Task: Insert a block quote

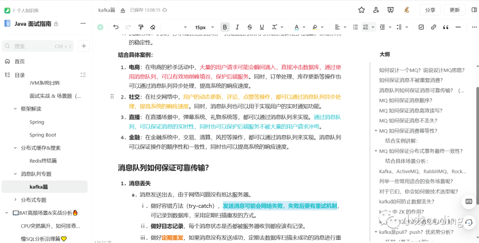Action: tap(446, 27)
